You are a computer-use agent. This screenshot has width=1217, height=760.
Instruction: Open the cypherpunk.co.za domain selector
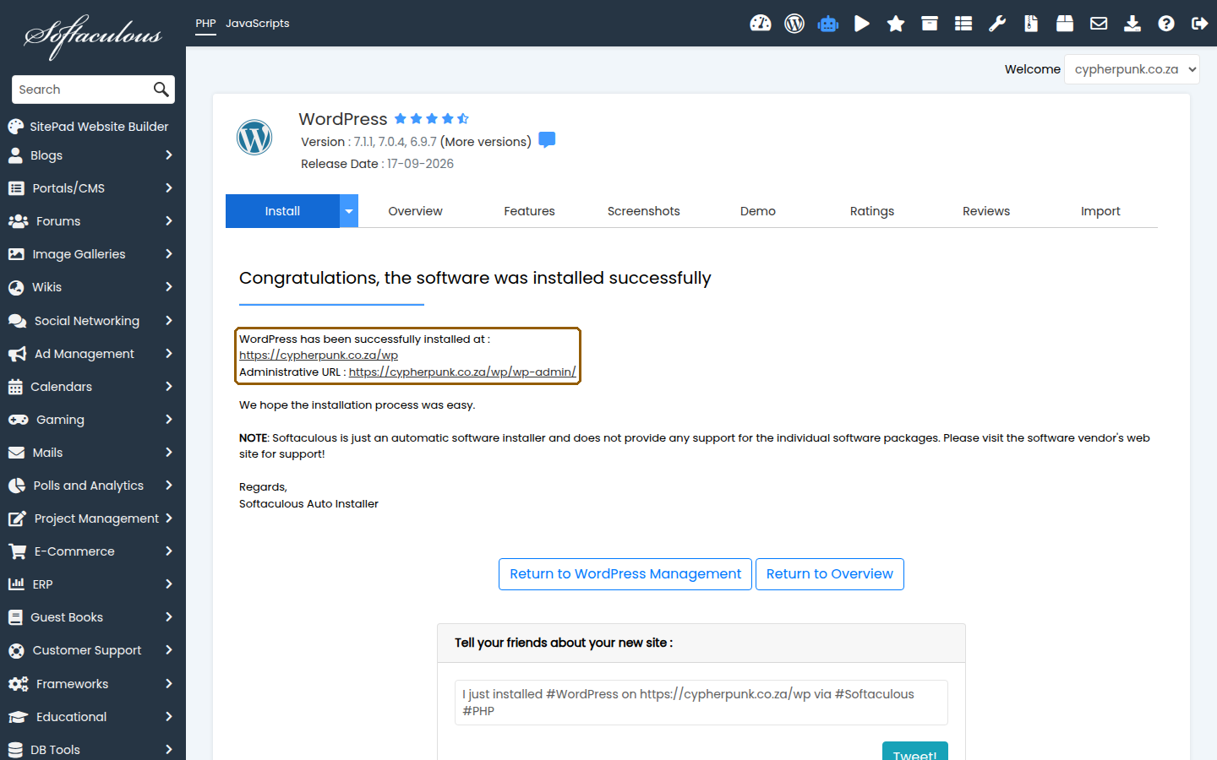coord(1132,69)
